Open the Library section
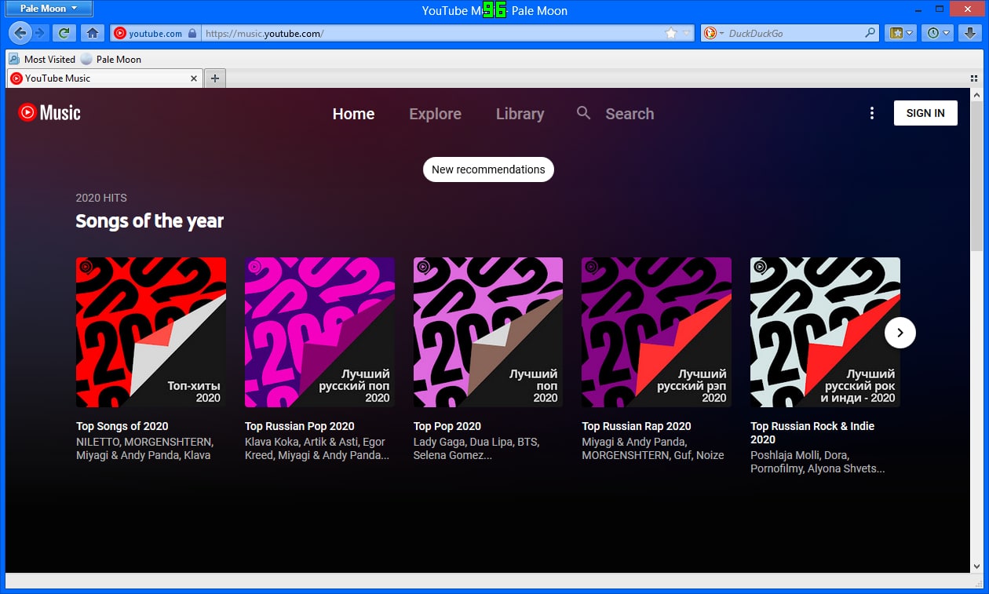 pos(520,114)
